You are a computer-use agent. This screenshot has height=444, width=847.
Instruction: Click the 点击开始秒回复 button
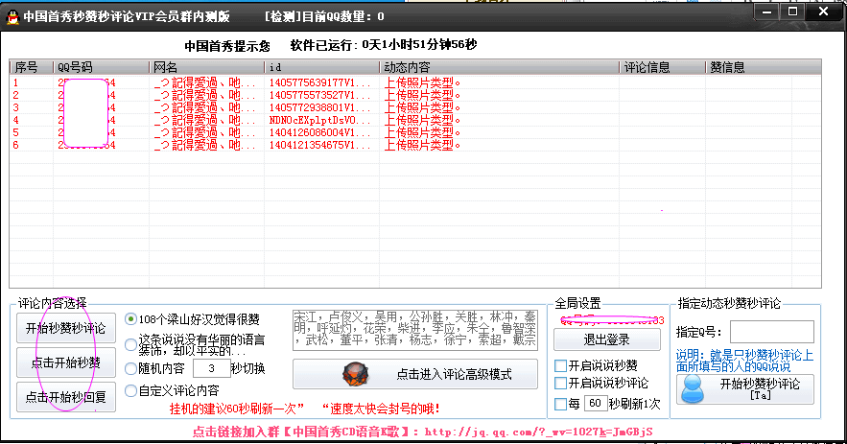tap(66, 397)
